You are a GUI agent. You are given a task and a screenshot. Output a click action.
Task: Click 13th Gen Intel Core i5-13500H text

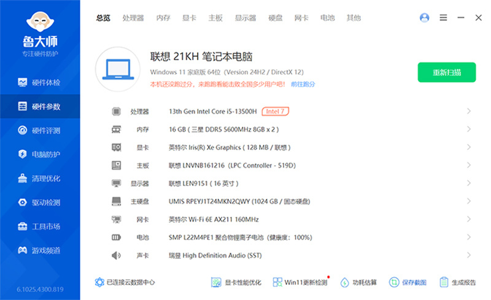click(x=212, y=111)
